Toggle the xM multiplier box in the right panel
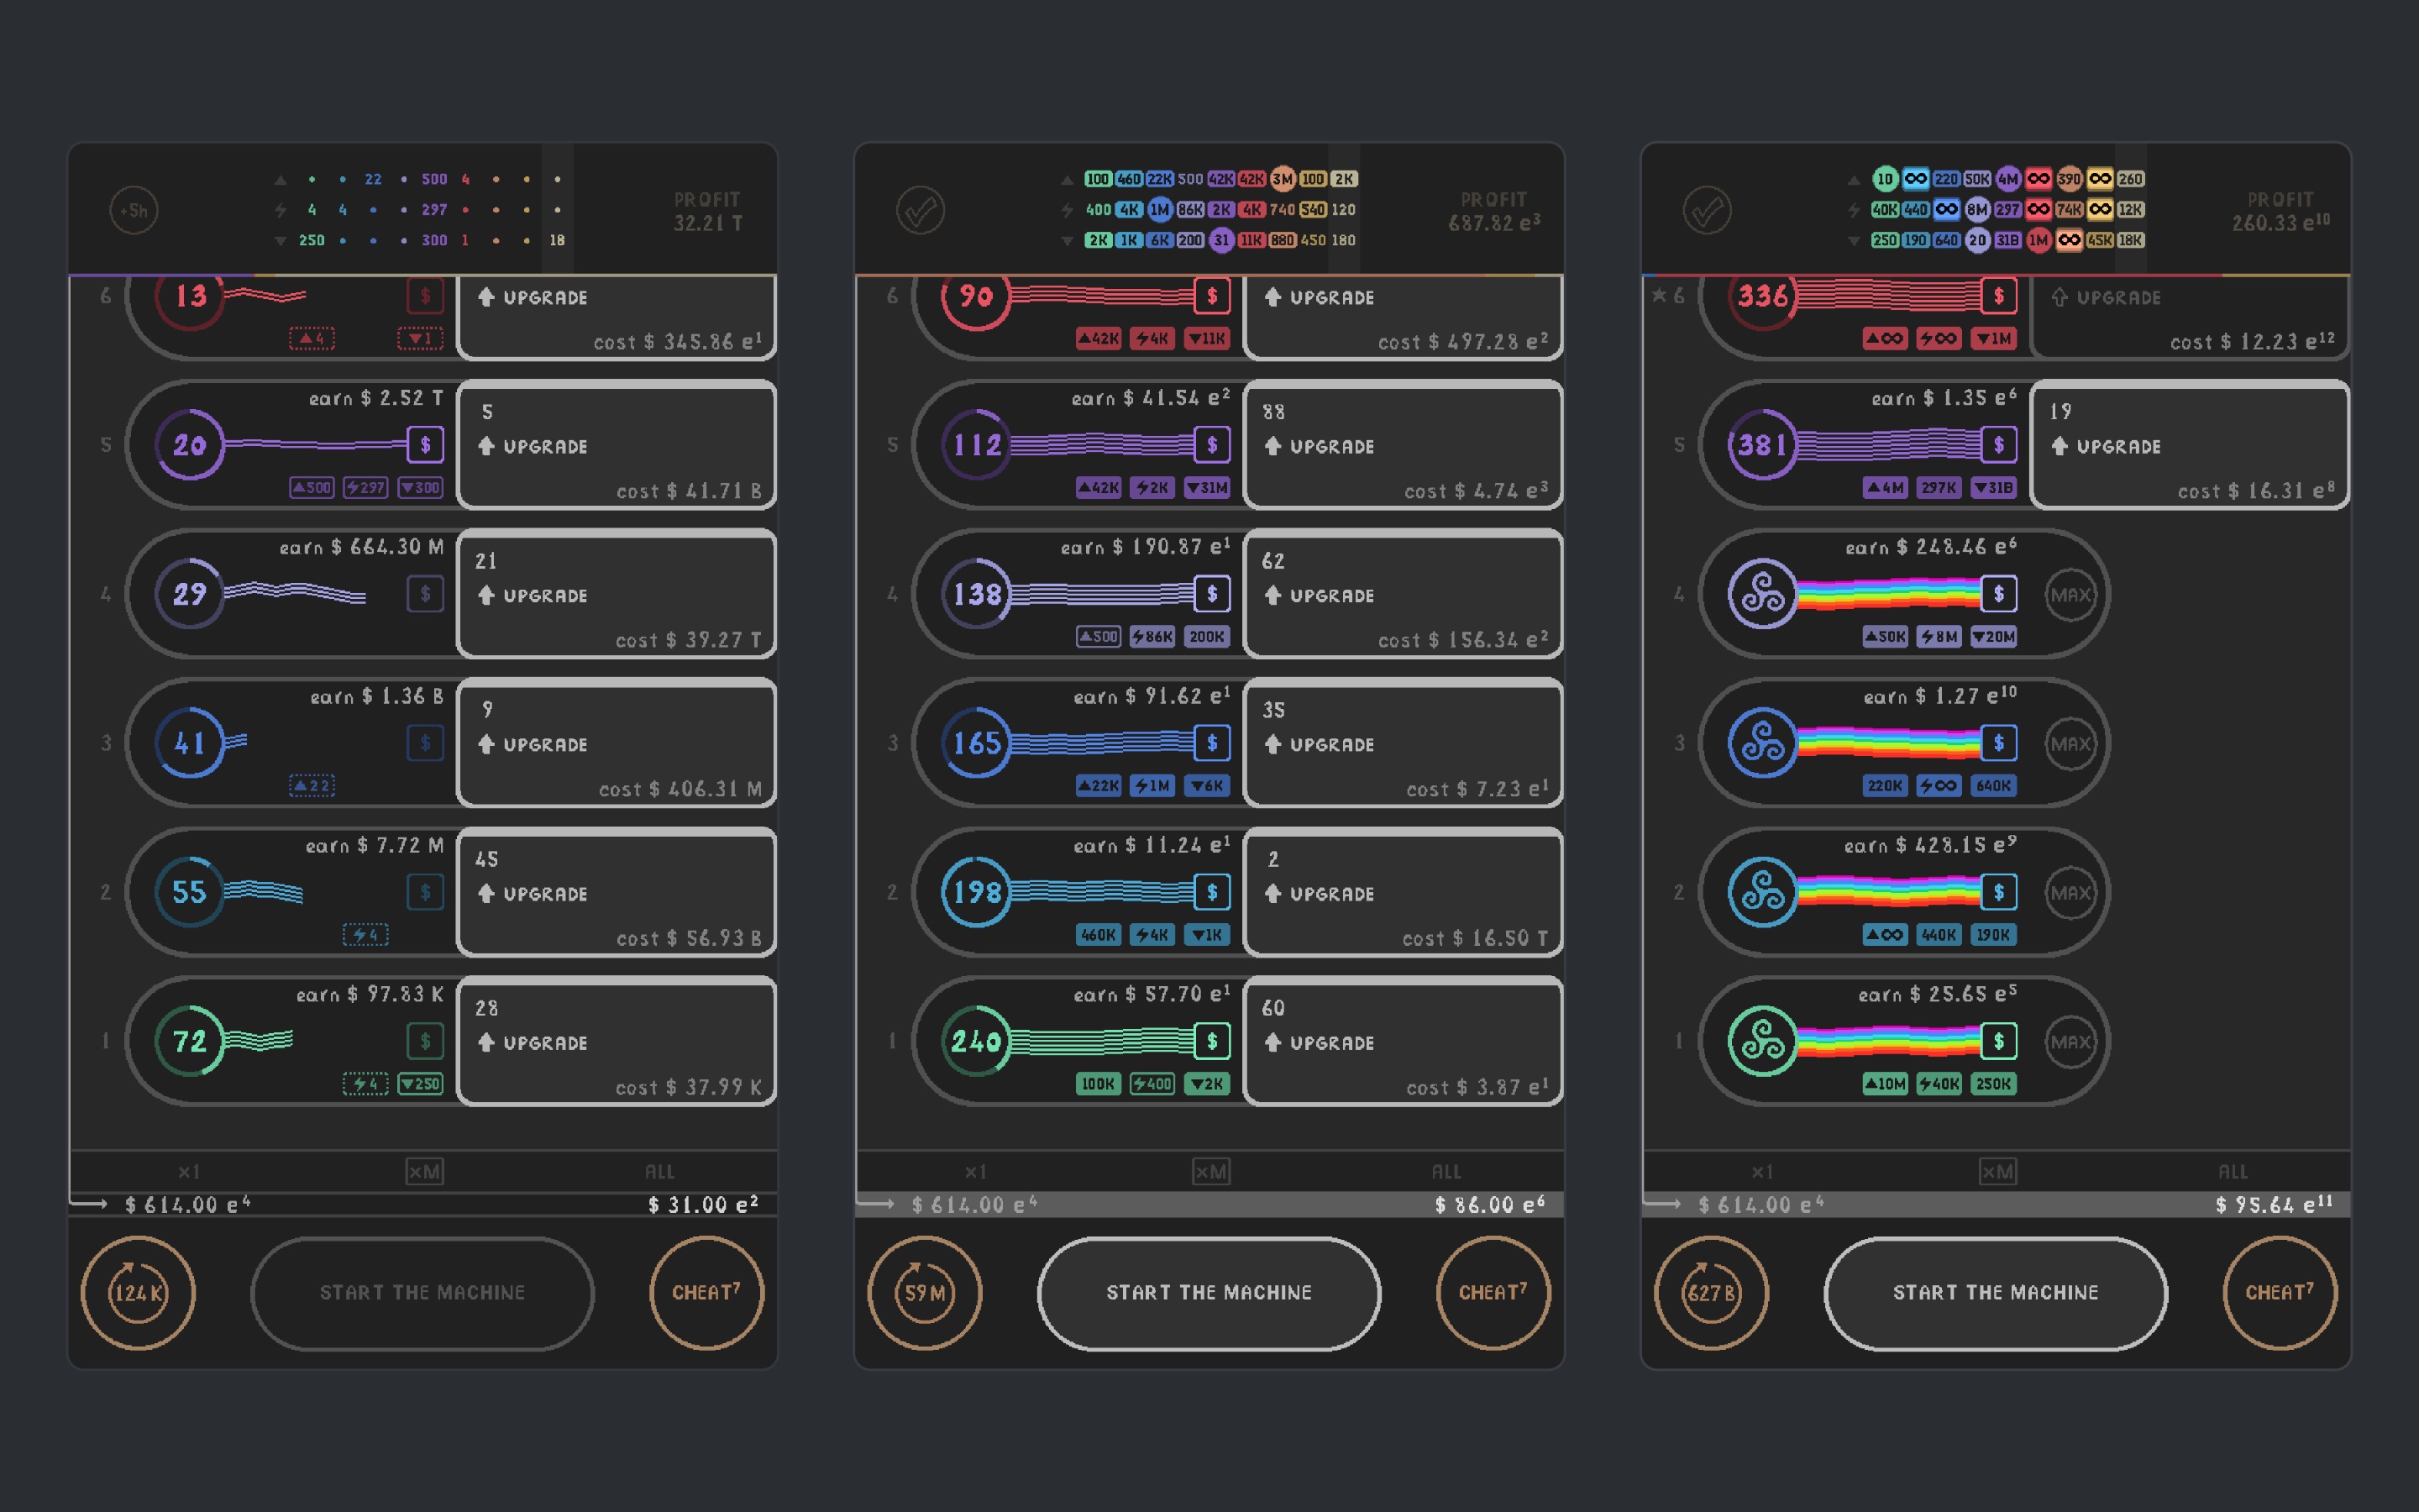 (x=1998, y=1171)
